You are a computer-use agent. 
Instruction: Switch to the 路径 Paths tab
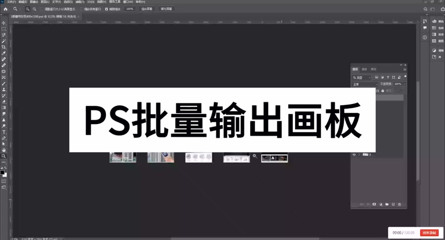374,69
